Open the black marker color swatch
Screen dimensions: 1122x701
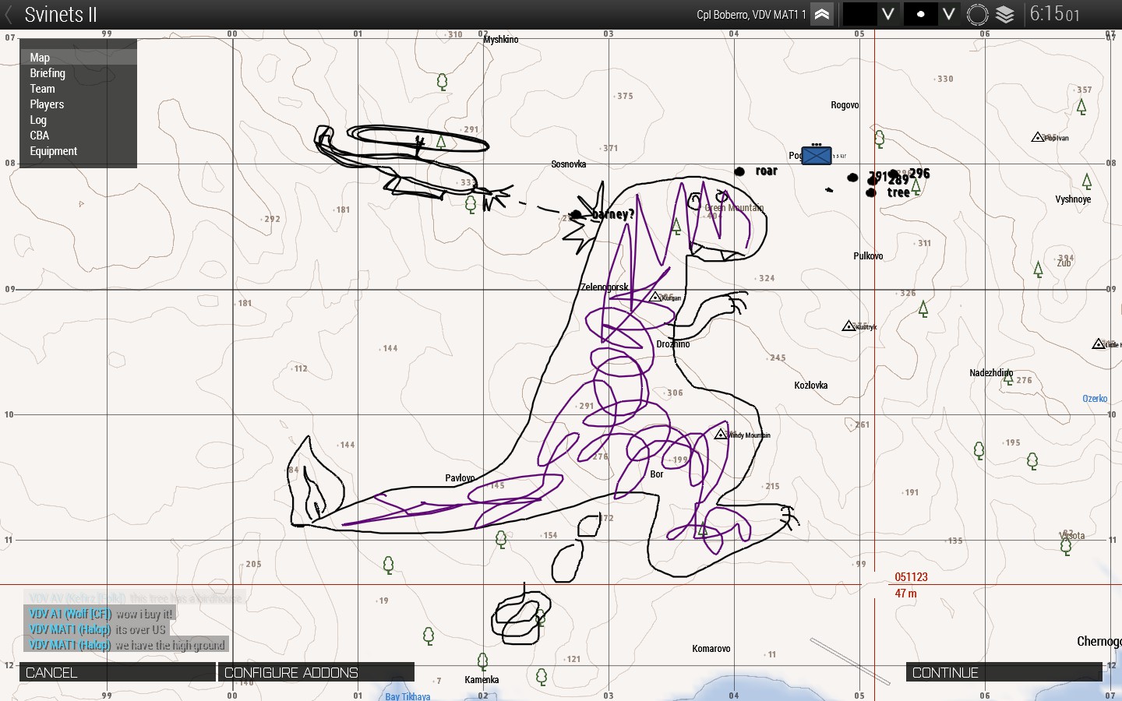(859, 15)
